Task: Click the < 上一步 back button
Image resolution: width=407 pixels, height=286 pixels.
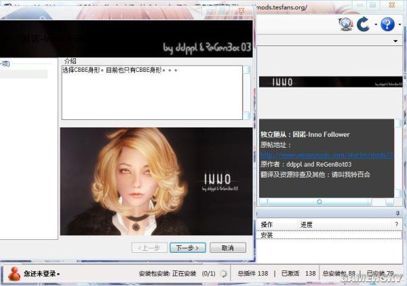Action: pyautogui.click(x=149, y=247)
